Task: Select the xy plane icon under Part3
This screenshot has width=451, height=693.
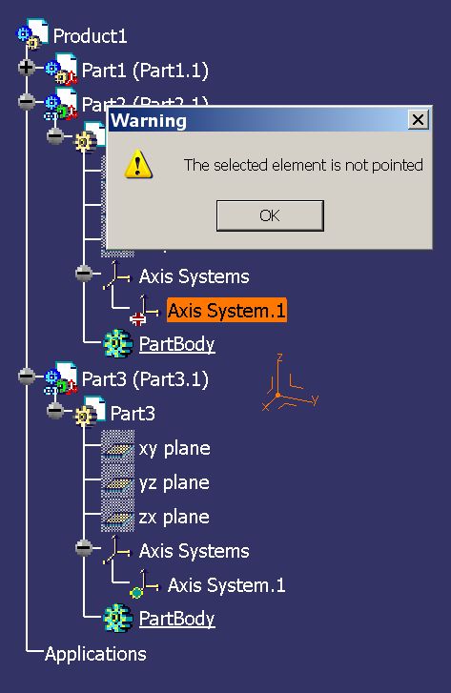Action: point(117,448)
